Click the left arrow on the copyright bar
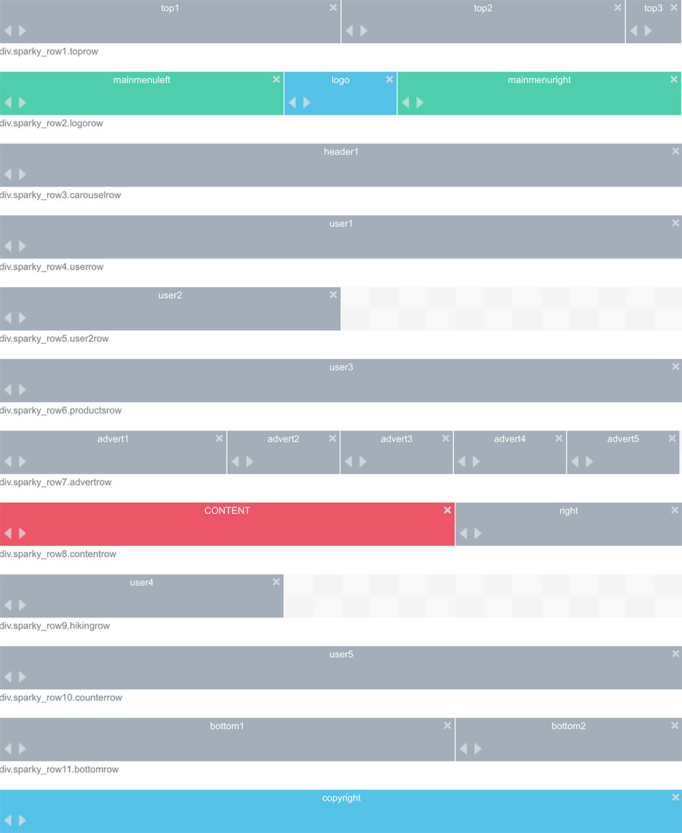The image size is (682, 833). coord(8,820)
